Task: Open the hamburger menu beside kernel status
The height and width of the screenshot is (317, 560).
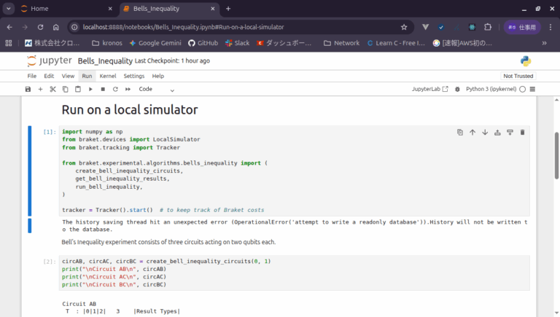Action: [x=532, y=89]
